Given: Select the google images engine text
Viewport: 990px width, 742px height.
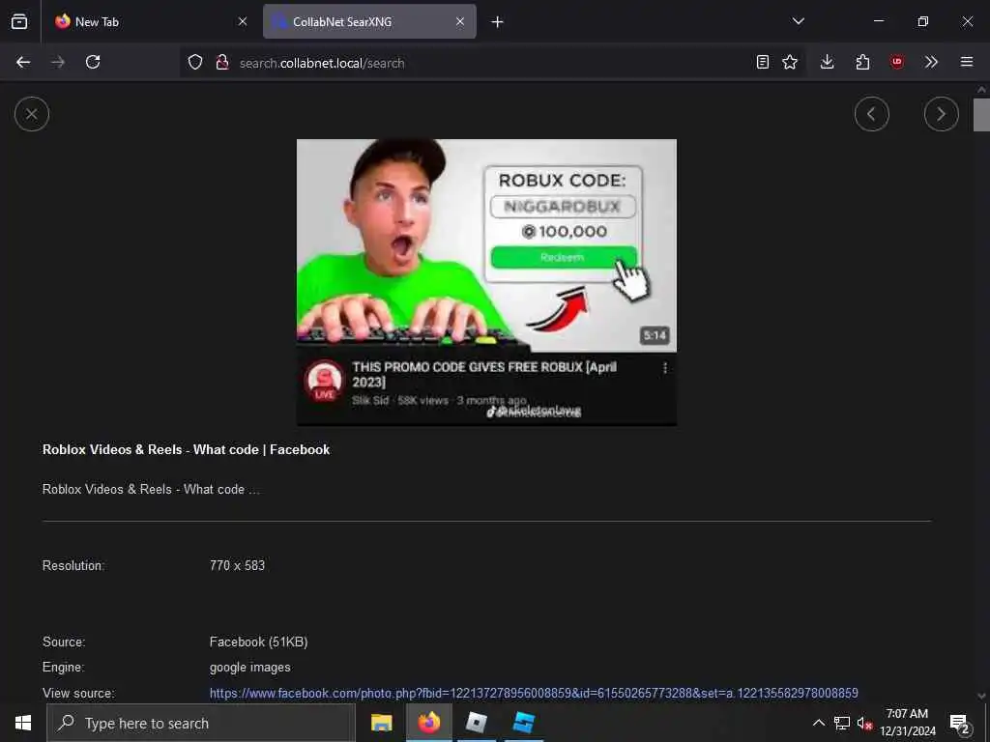Looking at the screenshot, I should pos(250,668).
